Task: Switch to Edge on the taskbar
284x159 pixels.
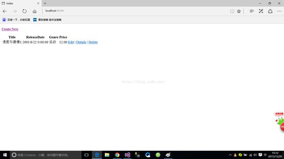Action: click(x=97, y=155)
